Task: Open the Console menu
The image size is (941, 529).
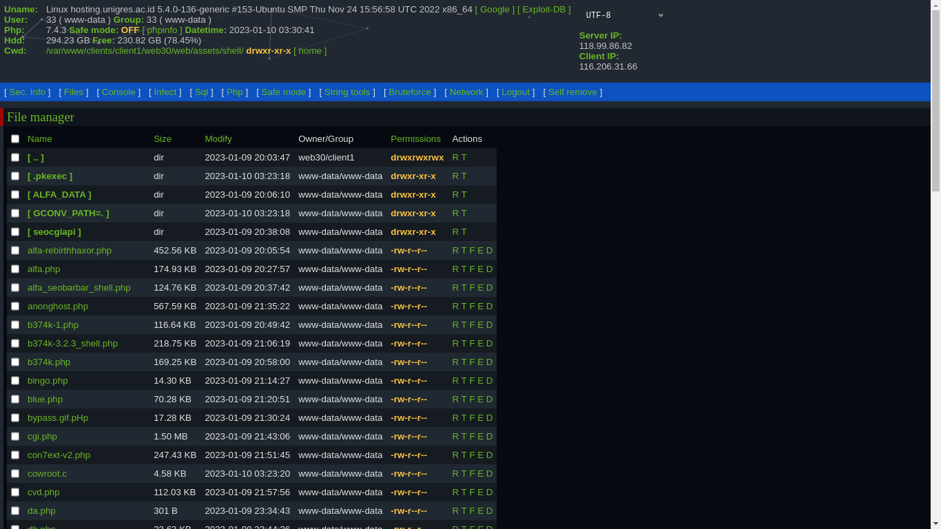Action: [x=118, y=92]
